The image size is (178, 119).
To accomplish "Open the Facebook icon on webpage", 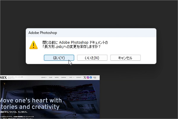I will click(x=91, y=77).
